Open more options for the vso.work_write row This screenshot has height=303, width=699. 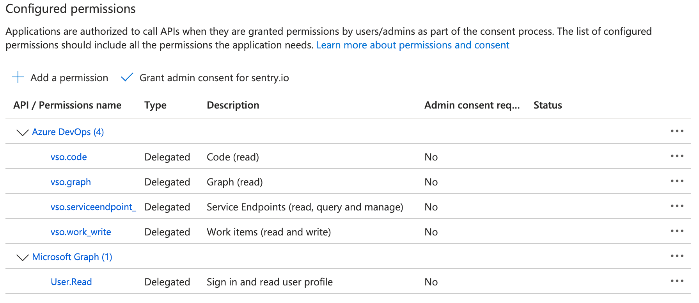(x=677, y=231)
